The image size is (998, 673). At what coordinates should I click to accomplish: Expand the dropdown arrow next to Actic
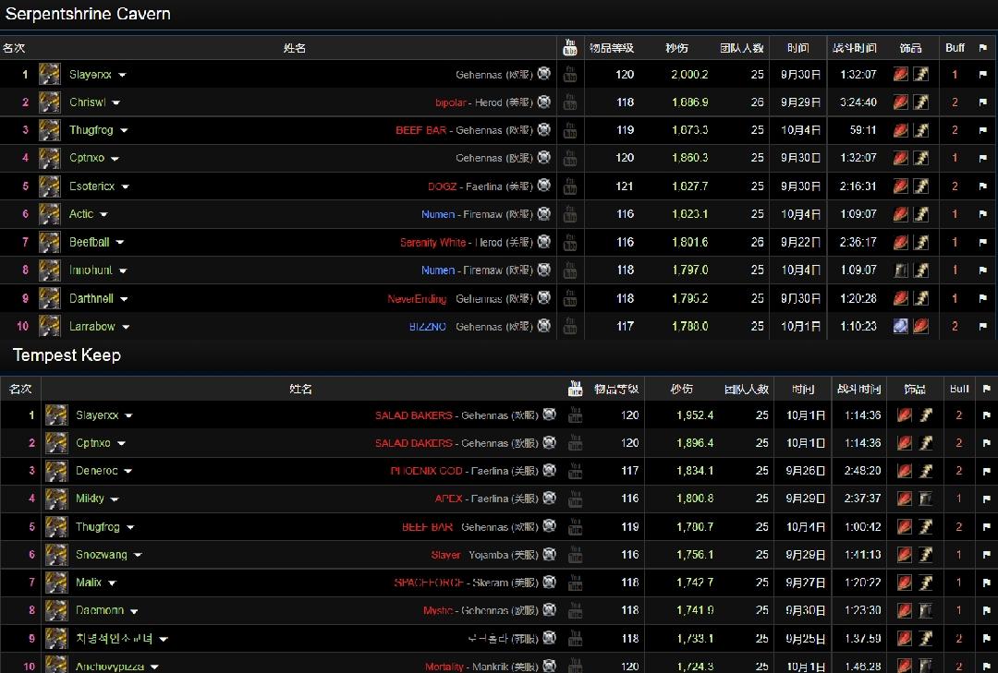103,215
